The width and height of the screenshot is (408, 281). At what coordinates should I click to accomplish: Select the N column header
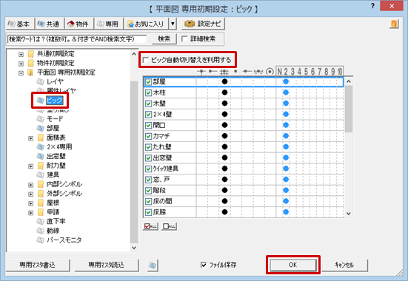pyautogui.click(x=280, y=72)
